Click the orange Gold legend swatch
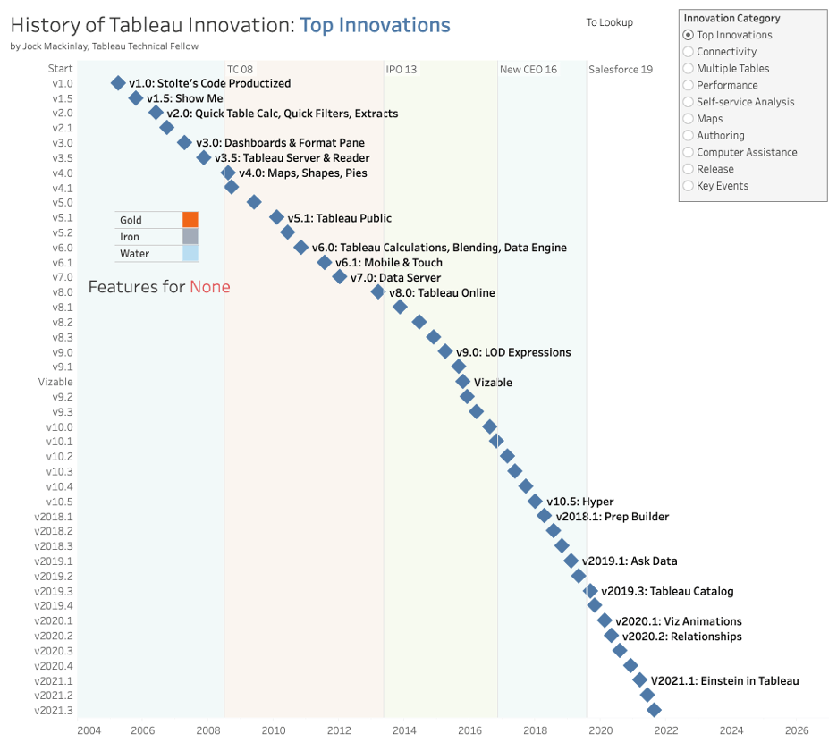 coord(190,217)
